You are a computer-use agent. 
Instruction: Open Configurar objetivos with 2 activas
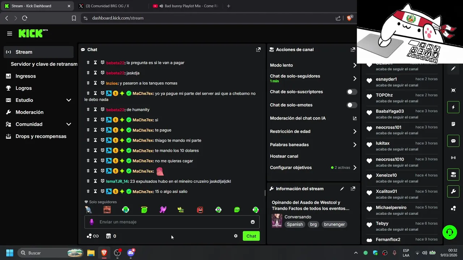click(313, 168)
